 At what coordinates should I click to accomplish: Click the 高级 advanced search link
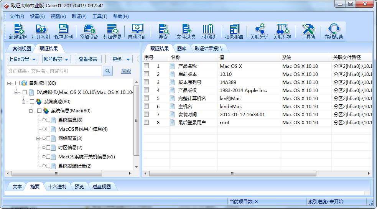[126, 71]
